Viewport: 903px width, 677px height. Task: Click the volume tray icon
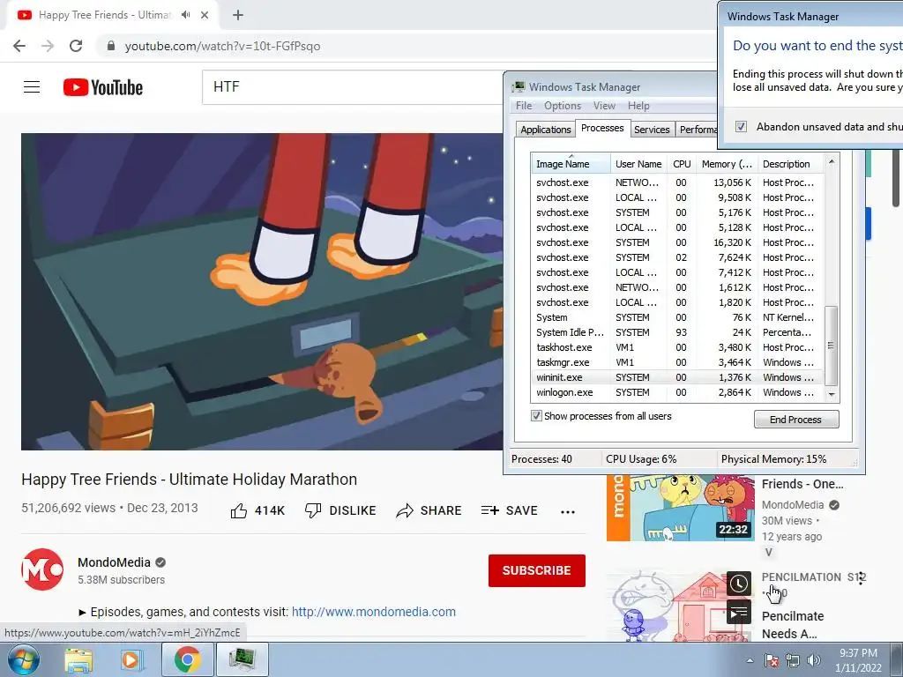click(814, 660)
